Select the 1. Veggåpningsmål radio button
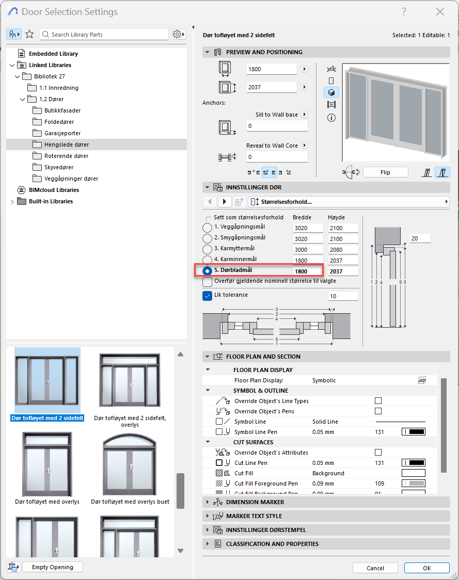 pos(207,228)
